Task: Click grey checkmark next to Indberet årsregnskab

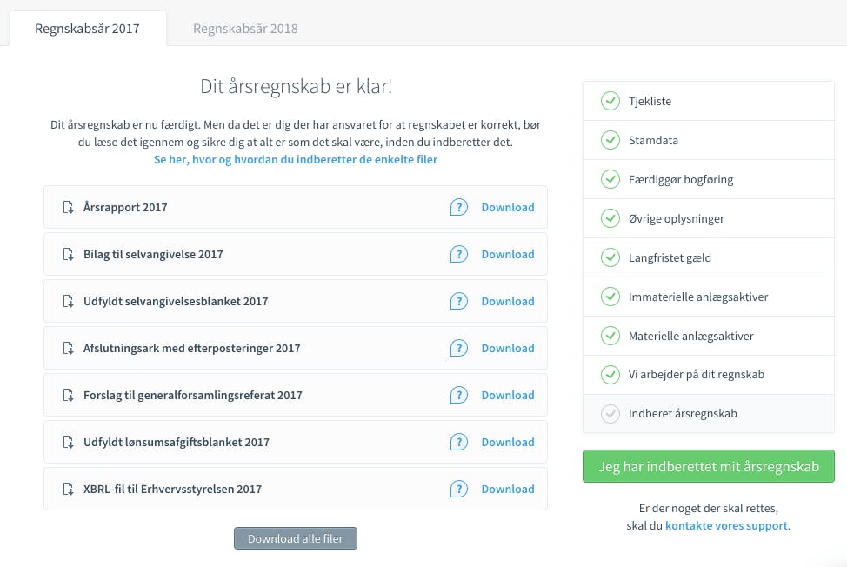Action: [610, 414]
